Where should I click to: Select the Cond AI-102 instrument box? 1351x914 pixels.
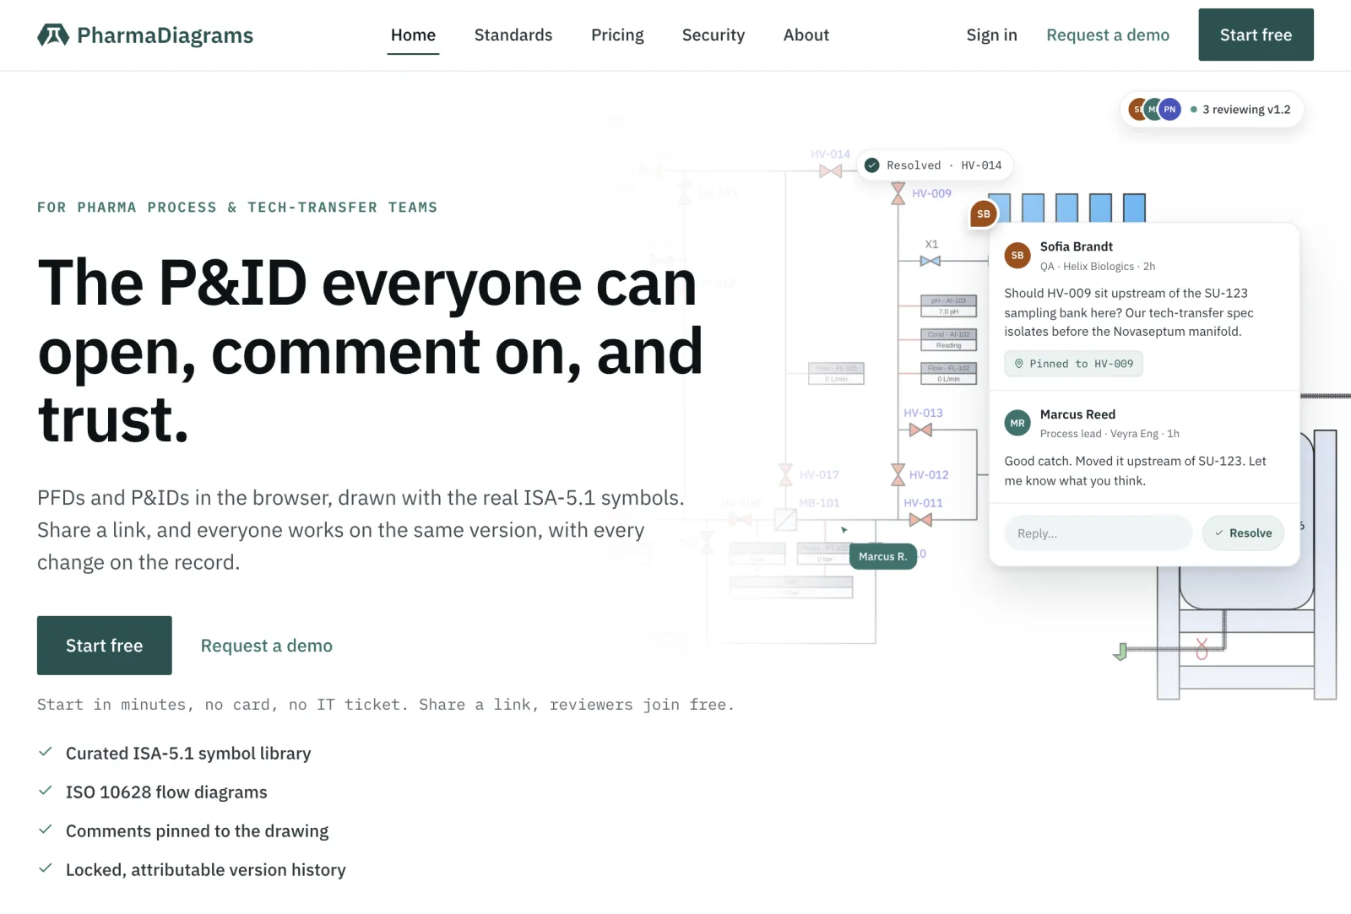click(x=949, y=339)
